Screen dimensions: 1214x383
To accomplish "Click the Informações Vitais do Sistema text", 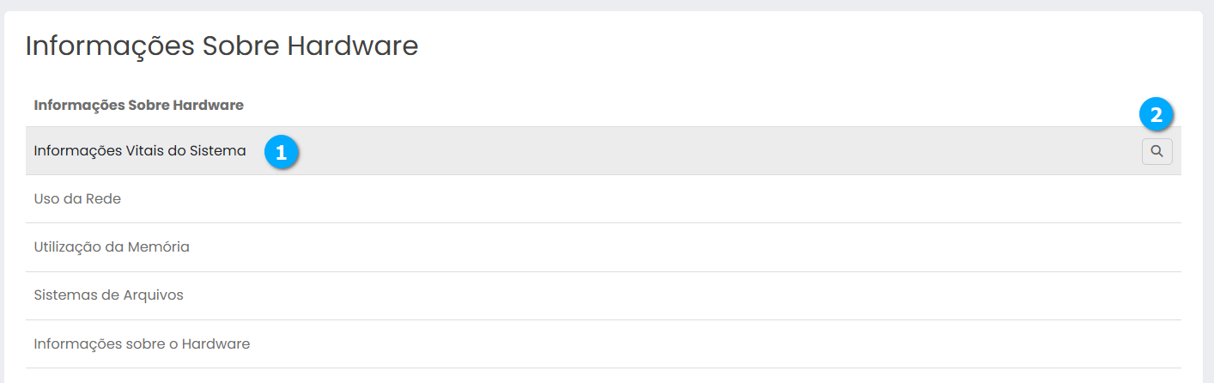I will (140, 151).
